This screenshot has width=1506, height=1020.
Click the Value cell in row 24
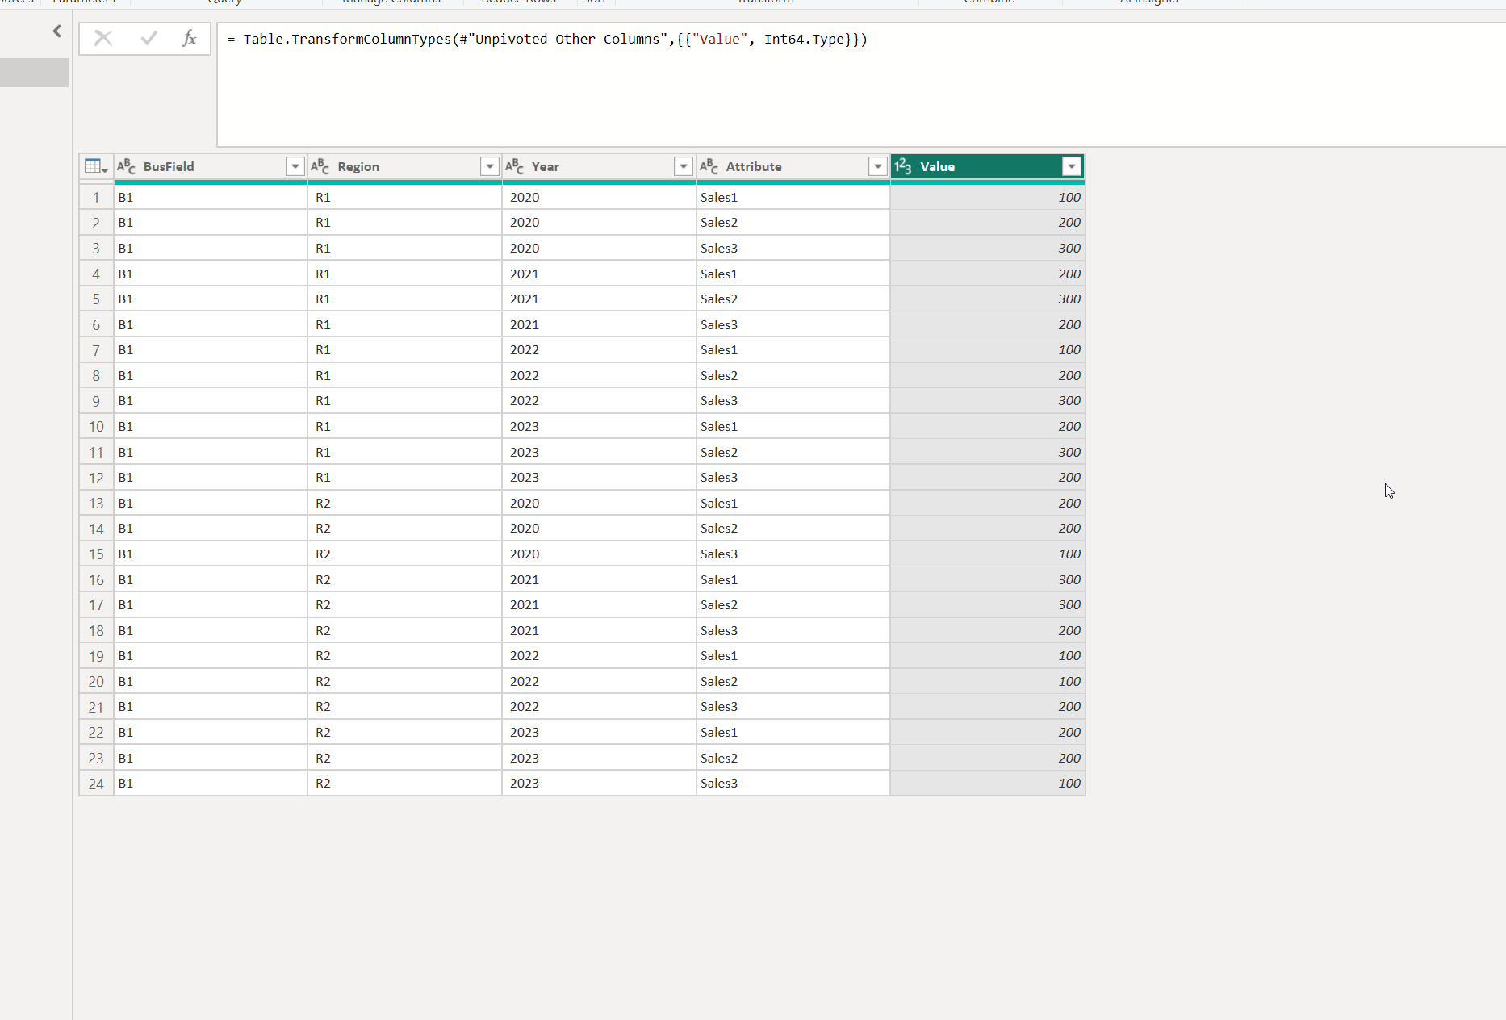coord(987,784)
